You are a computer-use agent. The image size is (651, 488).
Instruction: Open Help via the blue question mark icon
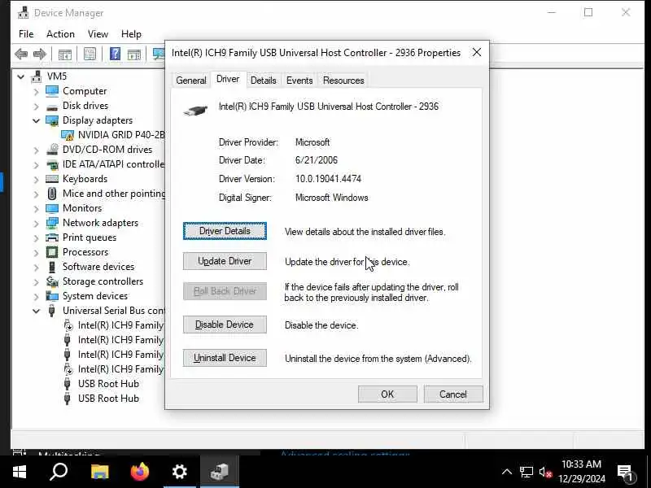115,54
